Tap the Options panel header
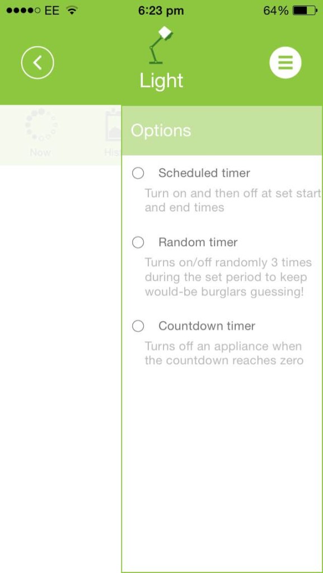Screen dimensions: 323x573 pos(222,130)
